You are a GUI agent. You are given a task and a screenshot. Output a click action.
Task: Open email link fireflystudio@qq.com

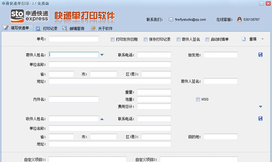click(190, 20)
